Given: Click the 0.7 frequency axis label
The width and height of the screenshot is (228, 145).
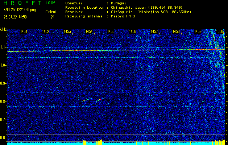Looking at the screenshot, I should 3,120.
